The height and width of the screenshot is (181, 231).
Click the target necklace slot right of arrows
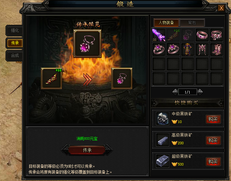click(x=122, y=78)
